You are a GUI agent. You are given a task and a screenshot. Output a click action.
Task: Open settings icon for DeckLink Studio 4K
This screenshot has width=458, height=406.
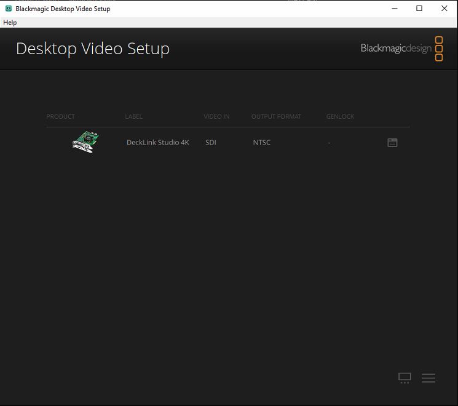coord(392,143)
